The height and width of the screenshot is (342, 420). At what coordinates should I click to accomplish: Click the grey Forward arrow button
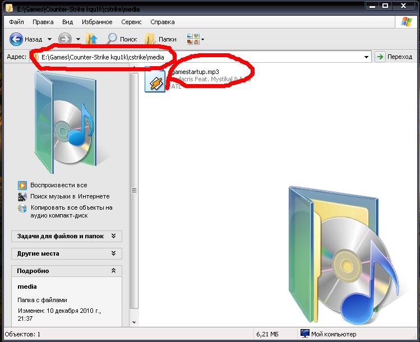[x=65, y=39]
